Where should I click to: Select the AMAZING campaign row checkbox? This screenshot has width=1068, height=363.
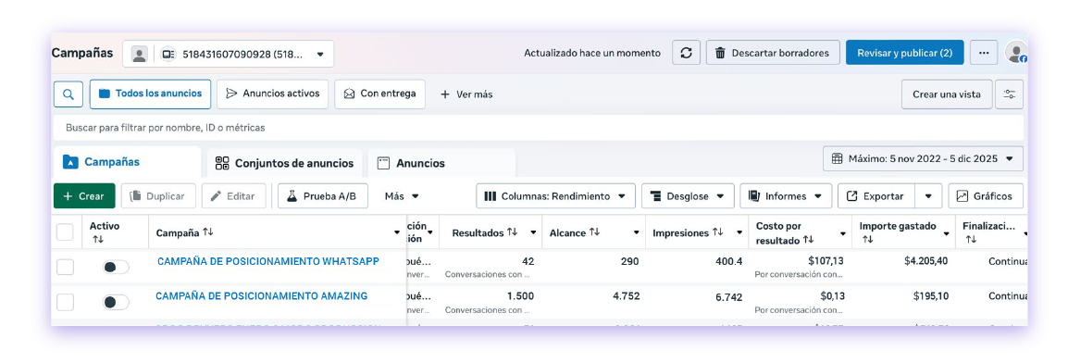point(65,302)
